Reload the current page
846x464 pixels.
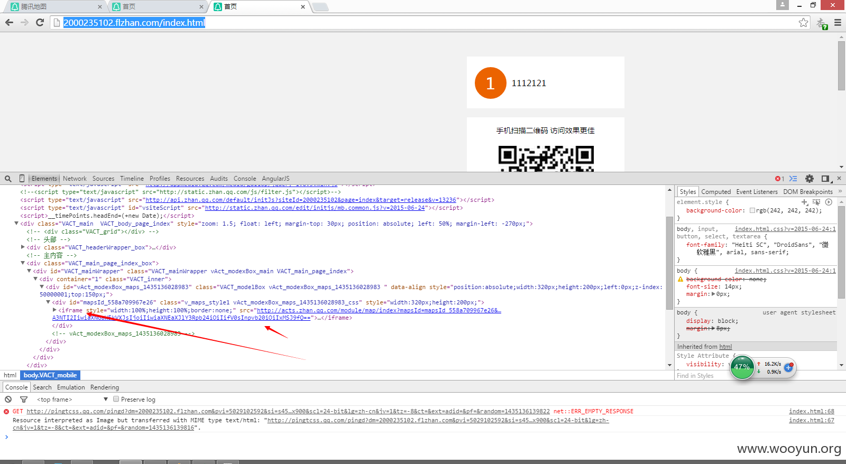40,22
